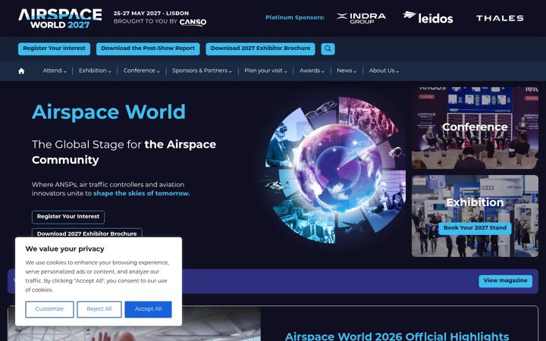Screen dimensions: 546x341
Task: Click the 'Platinum Sponsors:' label
Action: tap(295, 17)
